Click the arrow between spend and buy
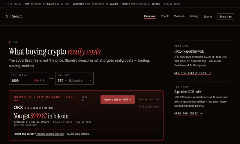 pyautogui.click(x=51, y=78)
